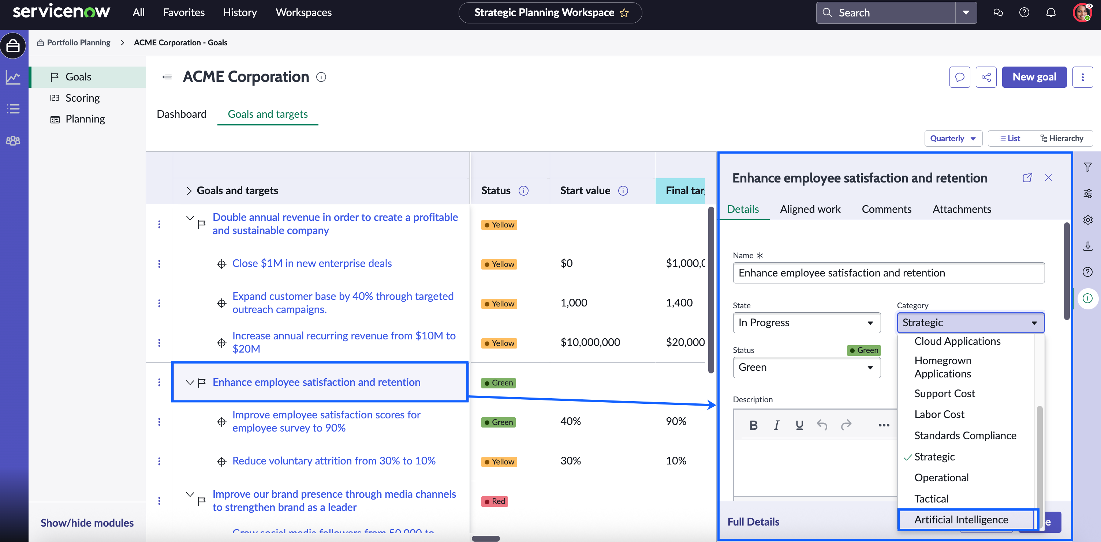1101x542 pixels.
Task: Click Show/hide modules link
Action: pyautogui.click(x=87, y=523)
